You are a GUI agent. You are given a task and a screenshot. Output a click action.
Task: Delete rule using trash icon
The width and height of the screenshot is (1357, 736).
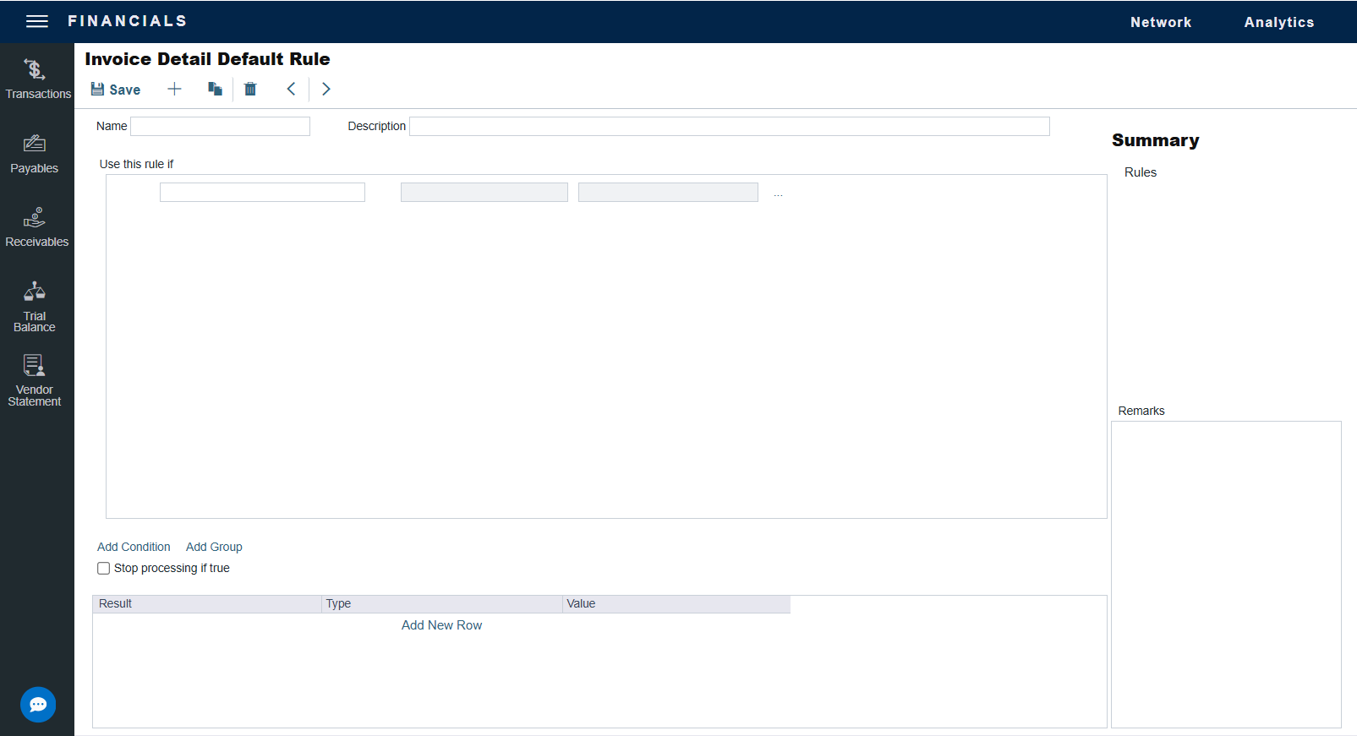250,89
